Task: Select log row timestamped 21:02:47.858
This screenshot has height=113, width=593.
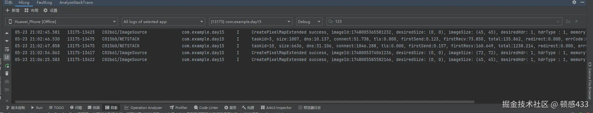Action: [299, 46]
